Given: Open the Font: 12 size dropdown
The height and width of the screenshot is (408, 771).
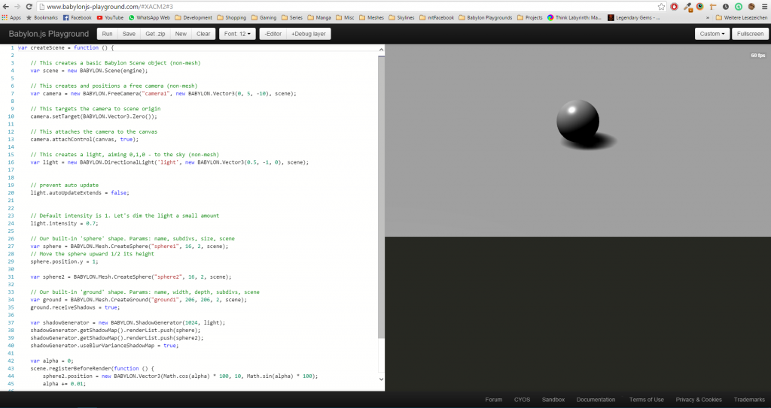Looking at the screenshot, I should pyautogui.click(x=236, y=34).
